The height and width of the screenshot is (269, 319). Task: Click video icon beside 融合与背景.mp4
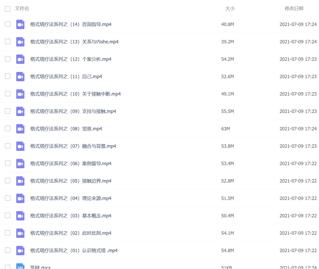click(20, 146)
